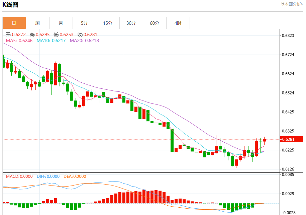Click the 高:0.6295 high price value
Image resolution: width=306 pixels, height=215 pixels.
(x=39, y=34)
